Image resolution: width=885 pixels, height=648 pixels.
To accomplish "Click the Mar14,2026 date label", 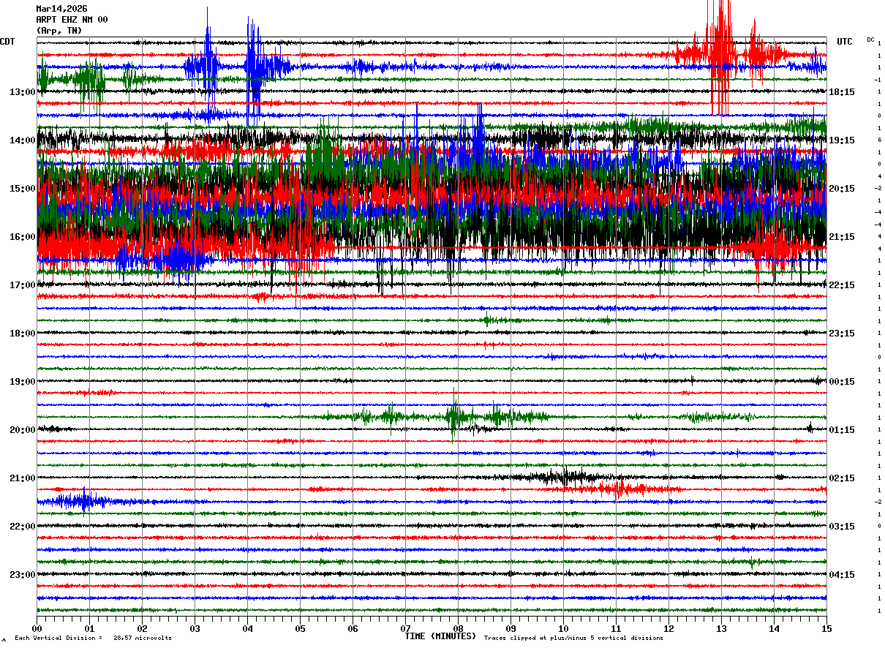I will (61, 9).
